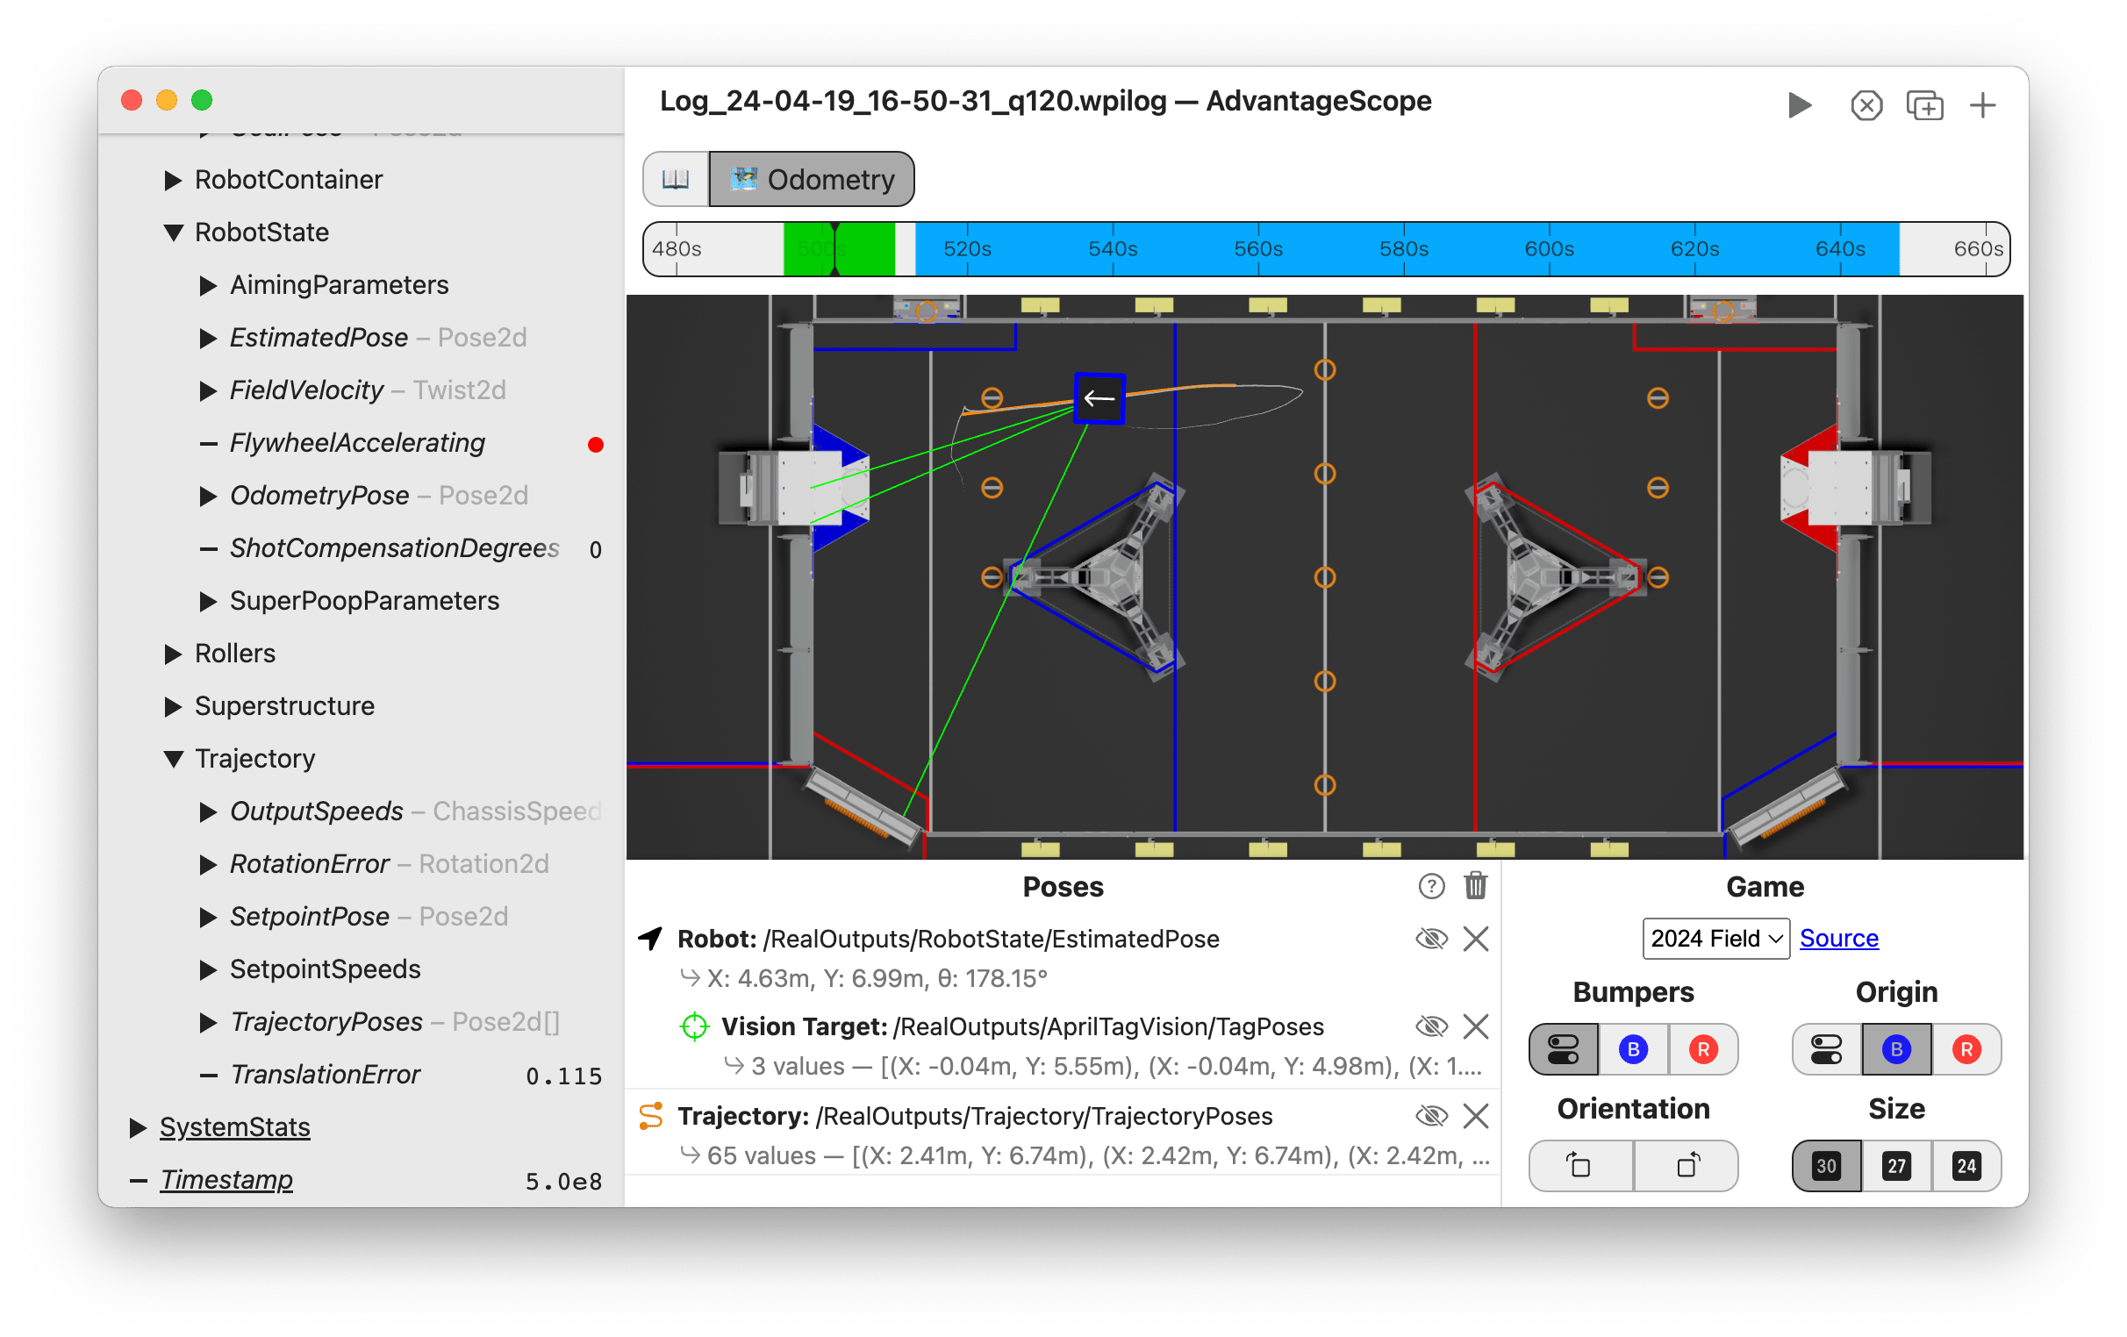
Task: Set Origin to blue alliance
Action: [x=1895, y=1049]
